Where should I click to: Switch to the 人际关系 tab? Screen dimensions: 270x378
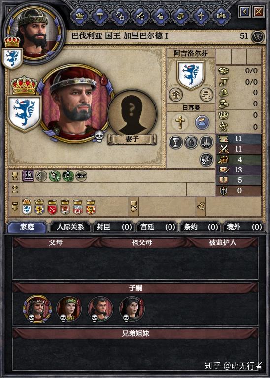[70, 227]
